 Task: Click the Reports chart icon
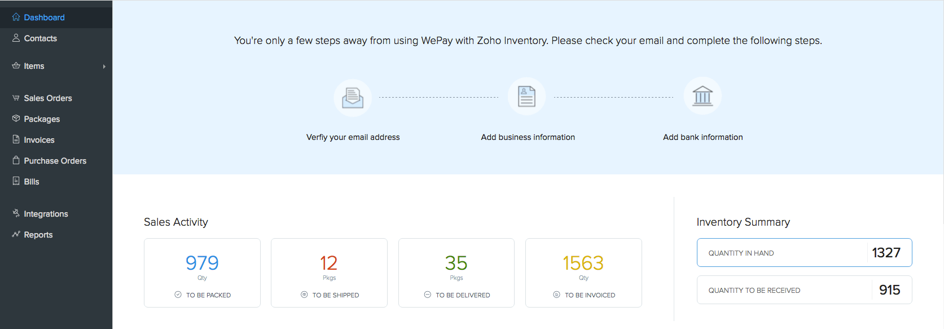[x=16, y=234]
